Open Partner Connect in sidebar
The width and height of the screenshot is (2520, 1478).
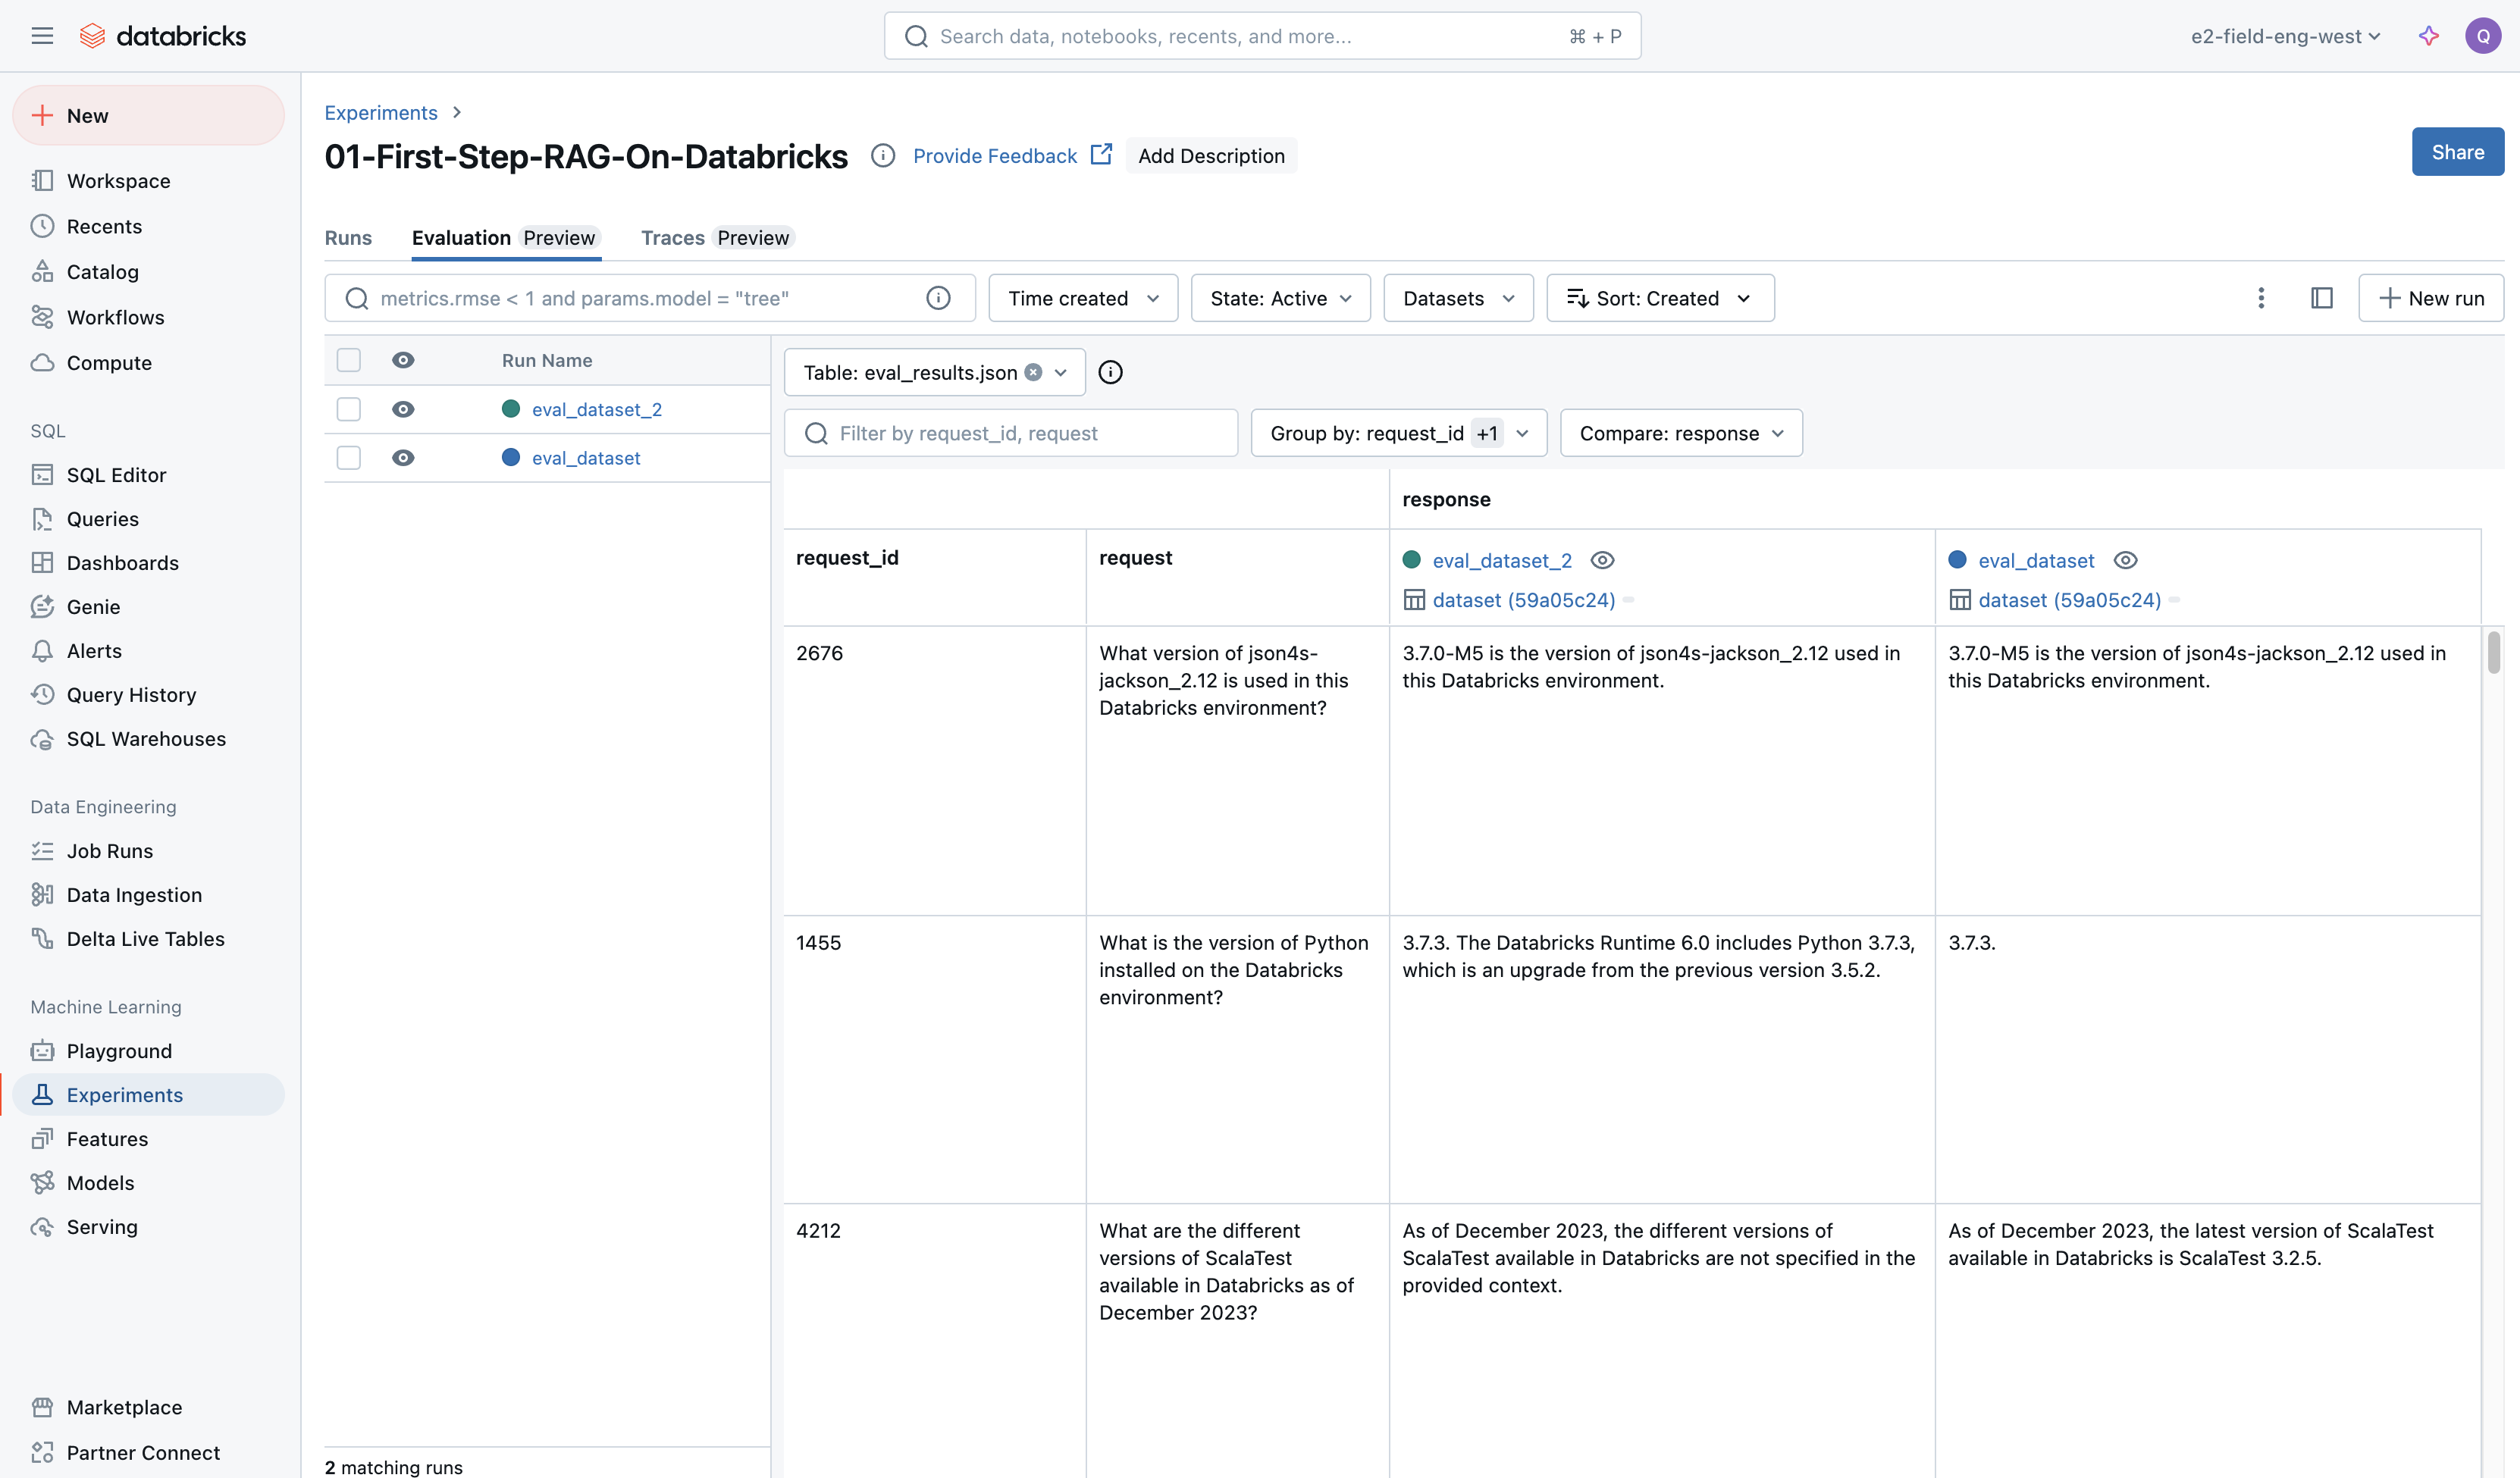tap(148, 1453)
